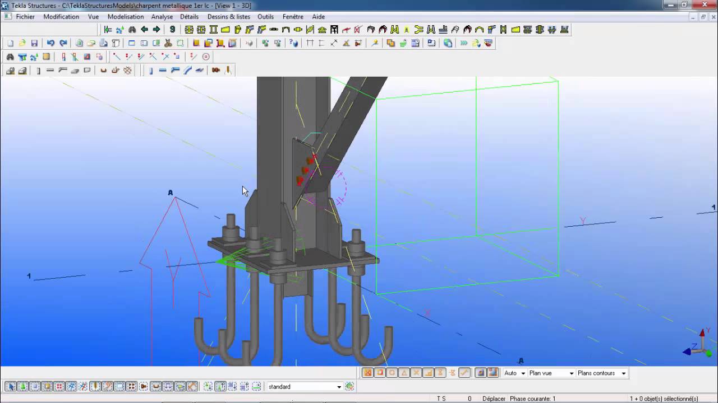Open the Vue menu
The image size is (718, 403).
[93, 17]
